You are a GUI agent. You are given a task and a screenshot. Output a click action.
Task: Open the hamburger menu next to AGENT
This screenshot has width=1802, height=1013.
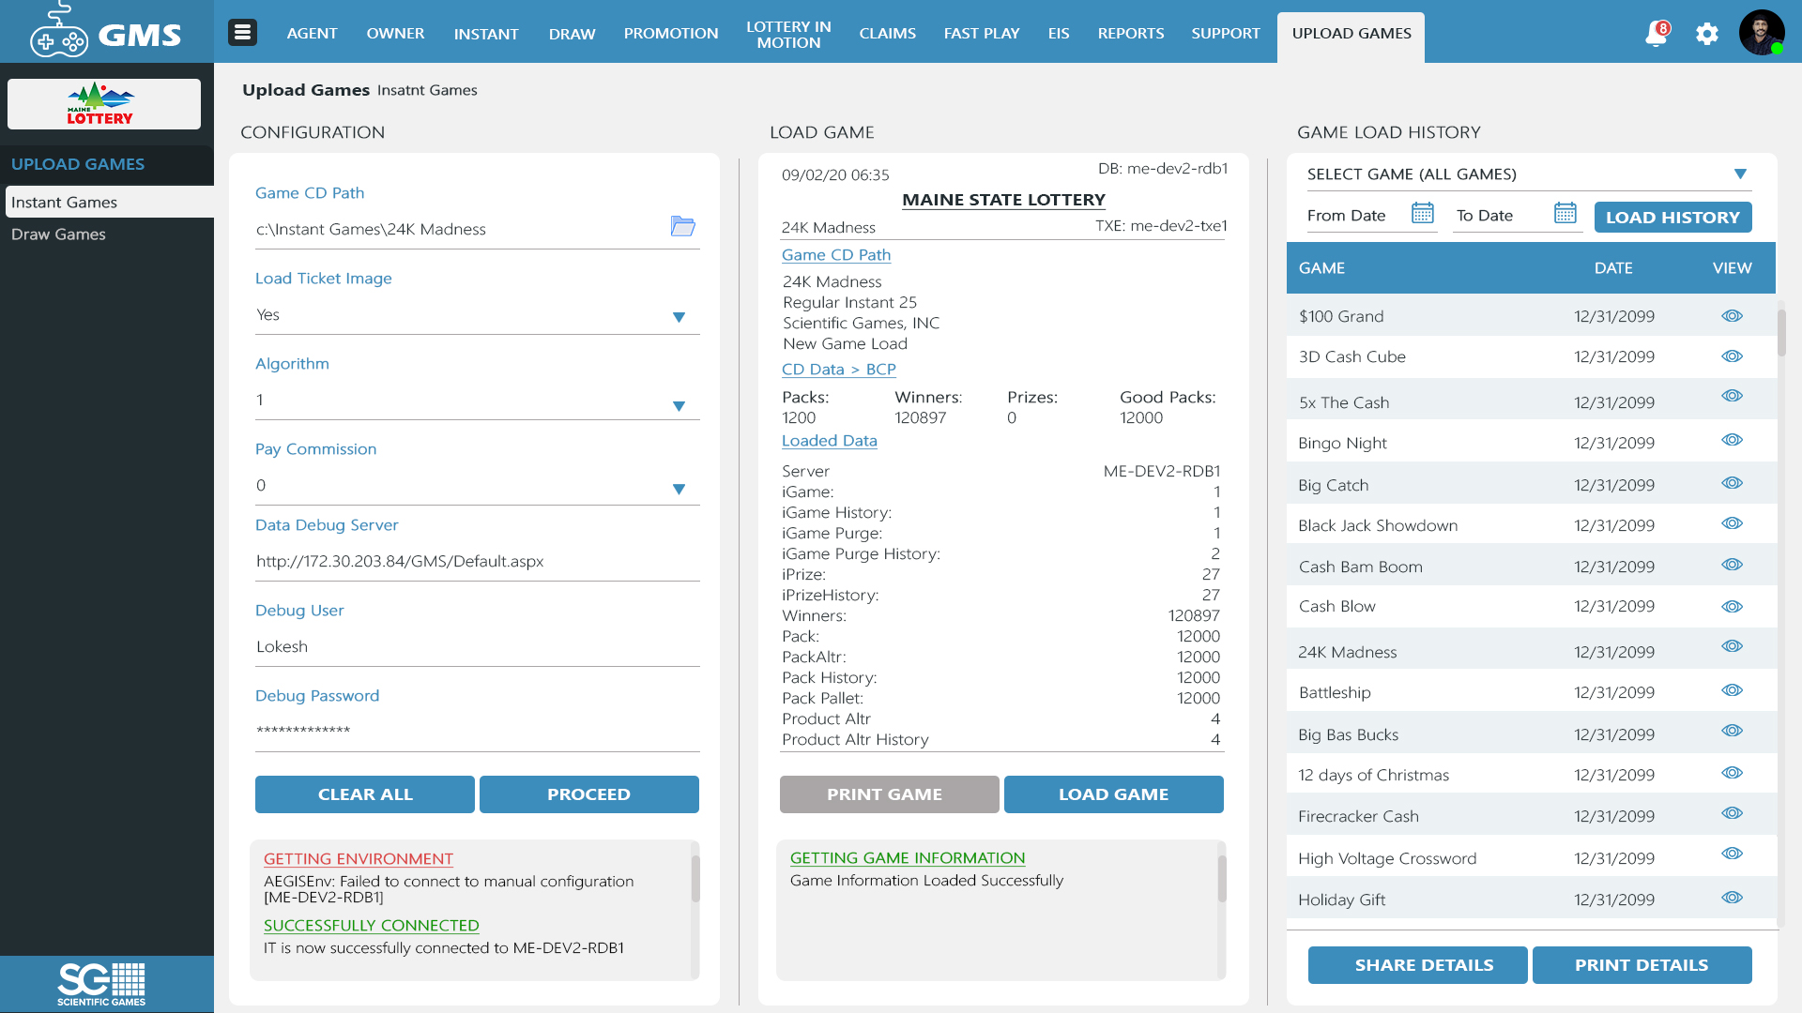pyautogui.click(x=242, y=31)
